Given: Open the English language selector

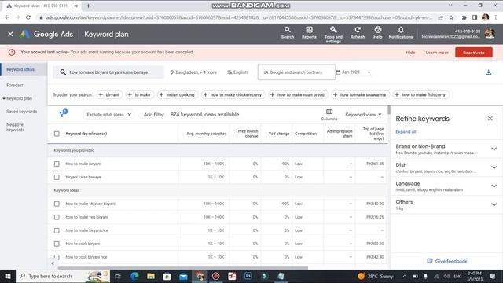Looking at the screenshot, I should coord(237,72).
